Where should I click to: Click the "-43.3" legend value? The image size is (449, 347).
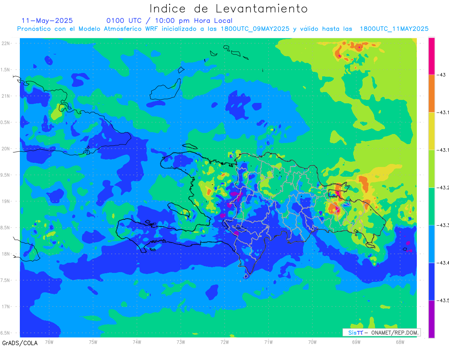(x=443, y=225)
